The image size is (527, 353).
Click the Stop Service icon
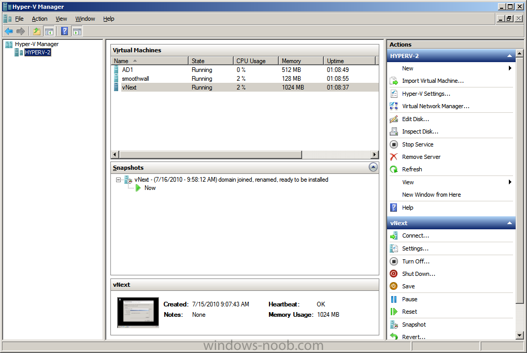tap(394, 144)
